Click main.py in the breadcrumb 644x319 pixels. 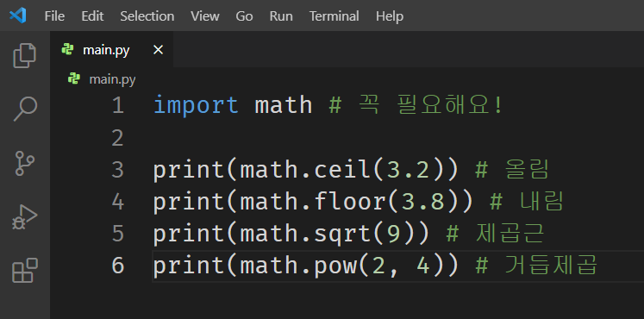[x=113, y=79]
